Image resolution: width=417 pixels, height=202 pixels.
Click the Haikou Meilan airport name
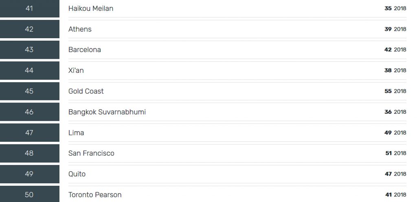[91, 9]
